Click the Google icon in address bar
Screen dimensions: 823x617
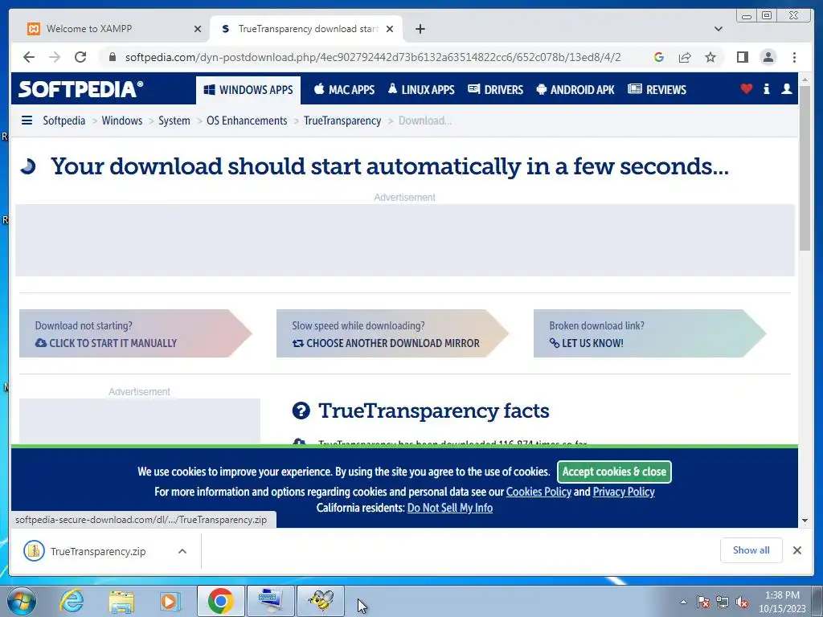659,57
